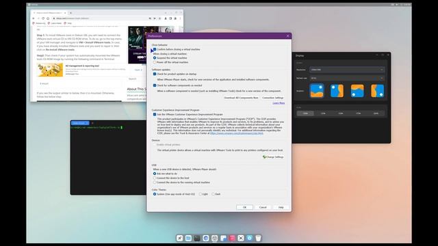The image size is (438, 246).
Task: Open the Resolution dropdown in Display window
Action: (347, 70)
